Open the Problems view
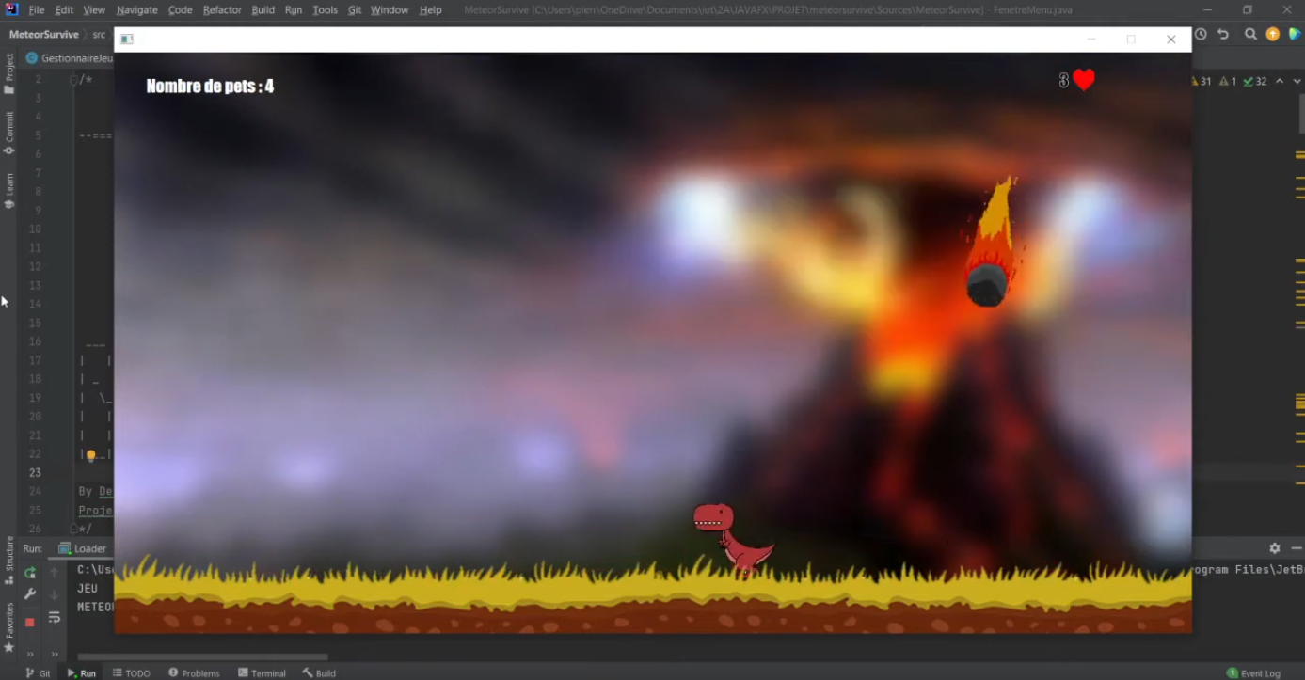Image resolution: width=1305 pixels, height=680 pixels. pos(194,672)
